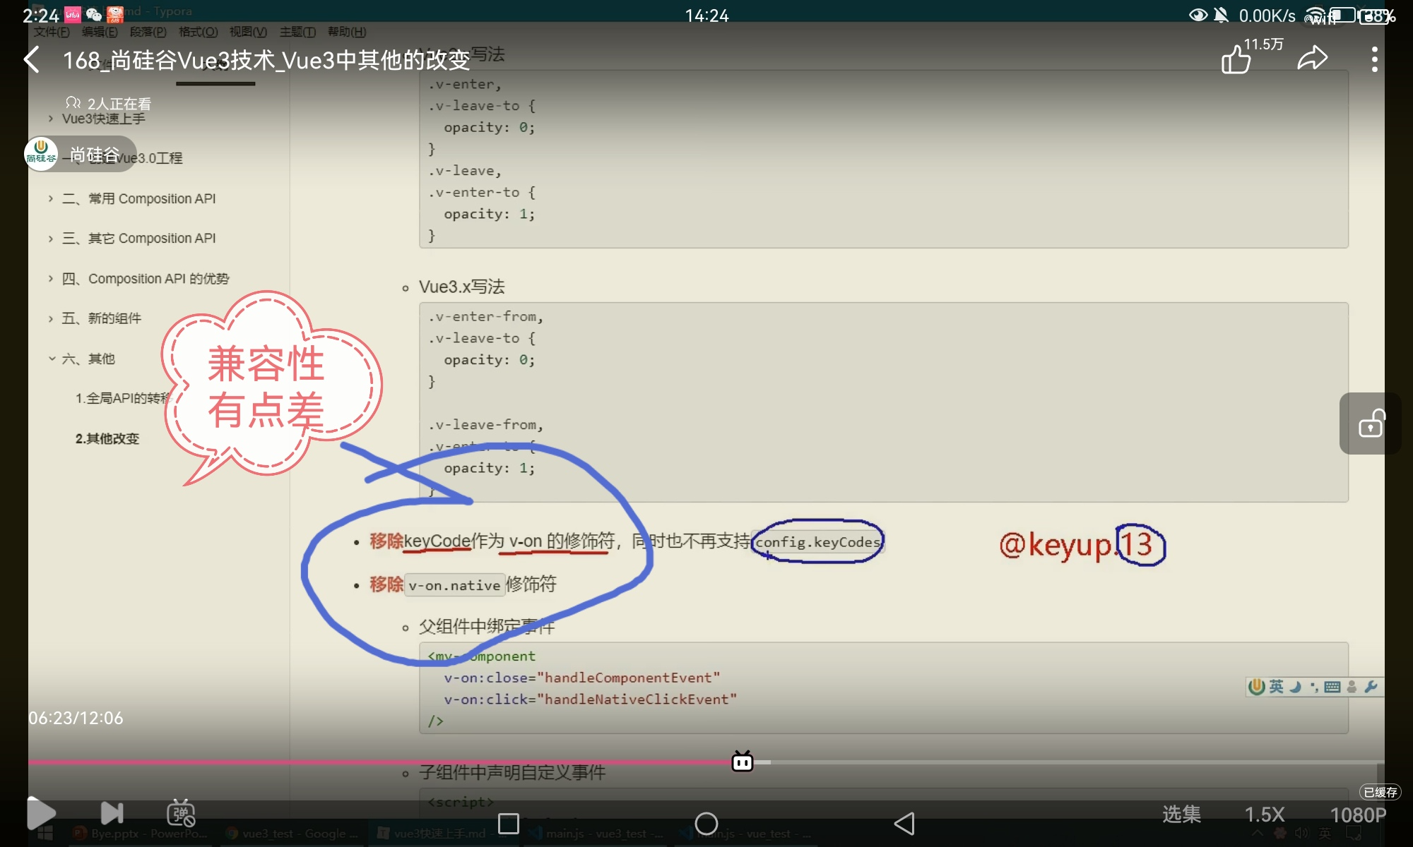1413x847 pixels.
Task: Tap the 2人正在看 viewers indicator
Action: click(x=109, y=104)
